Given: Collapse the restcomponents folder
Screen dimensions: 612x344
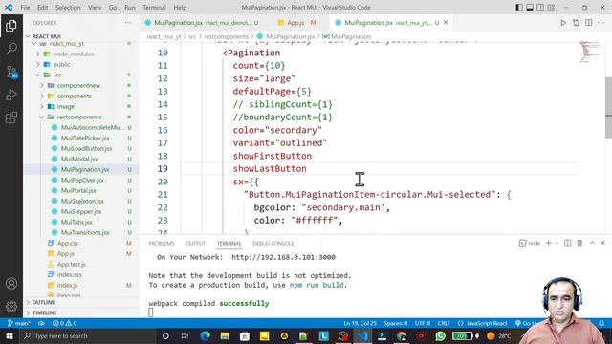Looking at the screenshot, I should pos(79,117).
